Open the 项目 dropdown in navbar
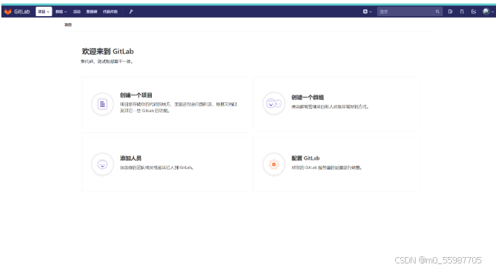The width and height of the screenshot is (496, 269). tap(43, 12)
